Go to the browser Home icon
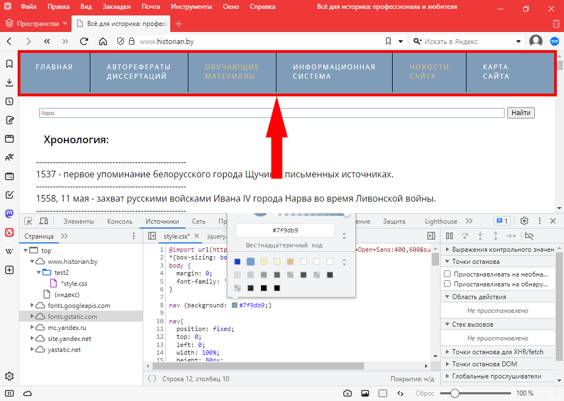 click(102, 41)
